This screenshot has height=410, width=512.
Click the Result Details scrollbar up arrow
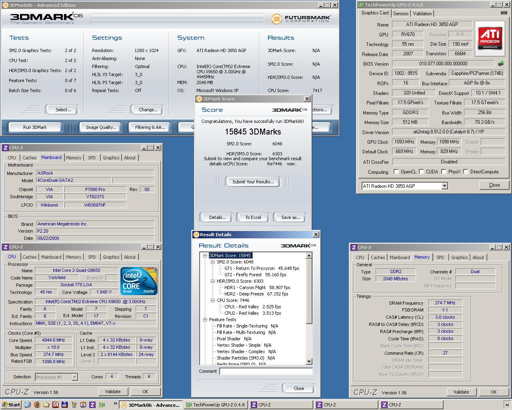click(309, 255)
